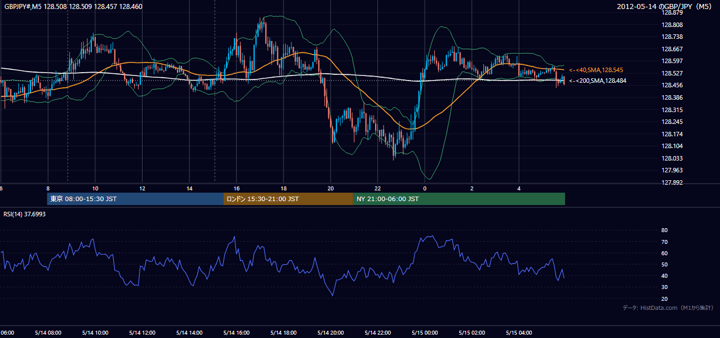Click RSI scale level 40
This screenshot has height=338, width=720.
(x=664, y=275)
